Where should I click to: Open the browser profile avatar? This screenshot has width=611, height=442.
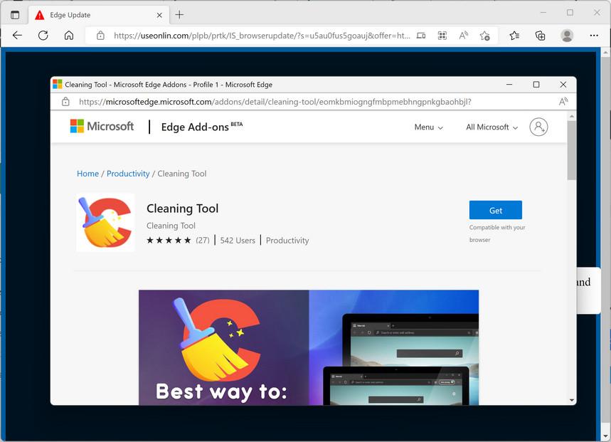[567, 36]
